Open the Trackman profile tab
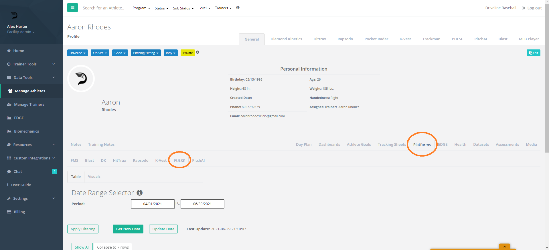The image size is (549, 250). click(431, 39)
